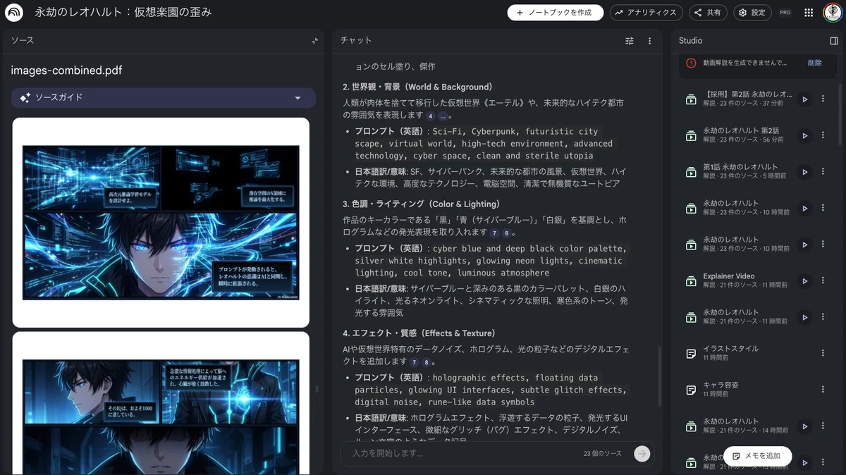Click the キャラ容姿 note icon

[691, 390]
